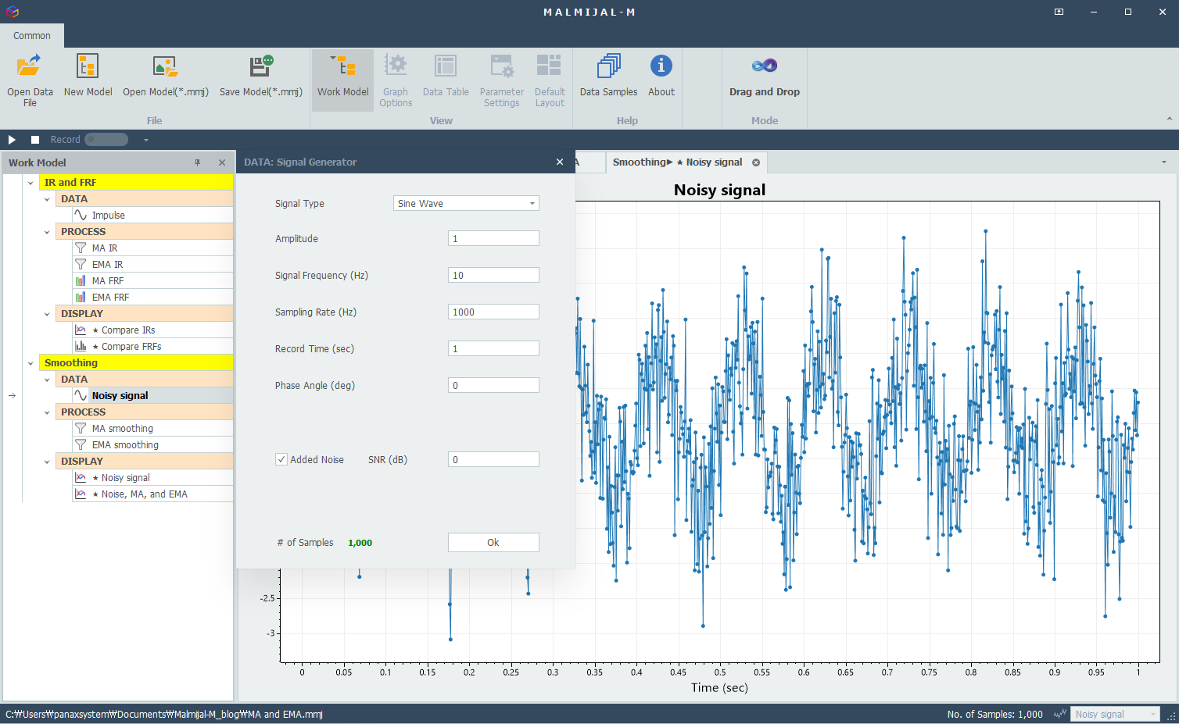Select MA smoothing item
The width and height of the screenshot is (1179, 724).
coord(152,429)
